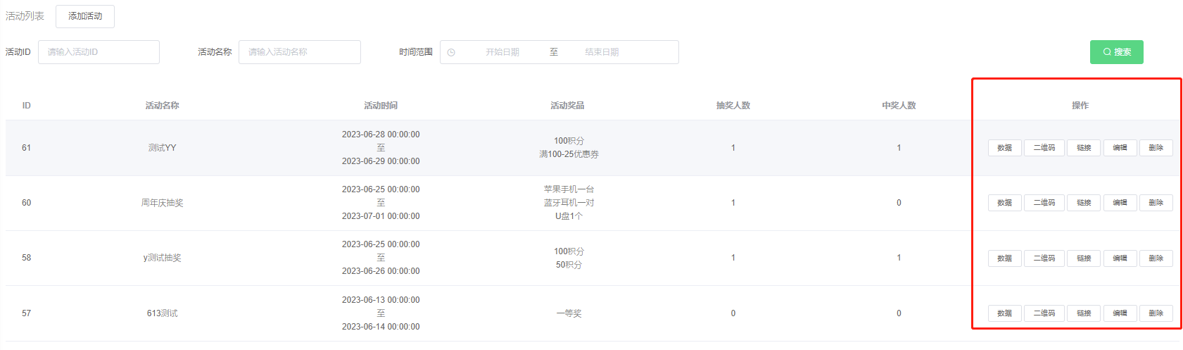Image resolution: width=1183 pixels, height=350 pixels.
Task: Click the clock icon in time range field
Action: [451, 52]
